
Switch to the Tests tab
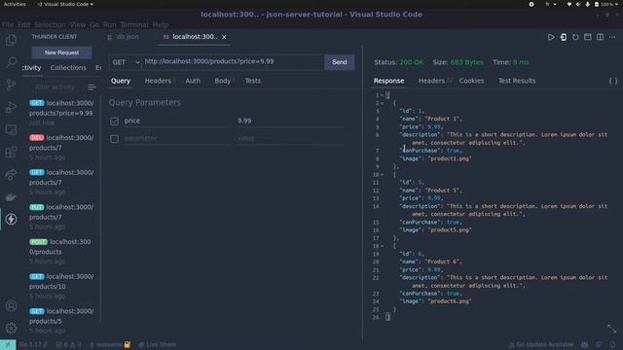[253, 81]
